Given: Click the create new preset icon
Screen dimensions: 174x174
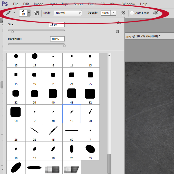Looking at the screenshot, I should tap(117, 31).
